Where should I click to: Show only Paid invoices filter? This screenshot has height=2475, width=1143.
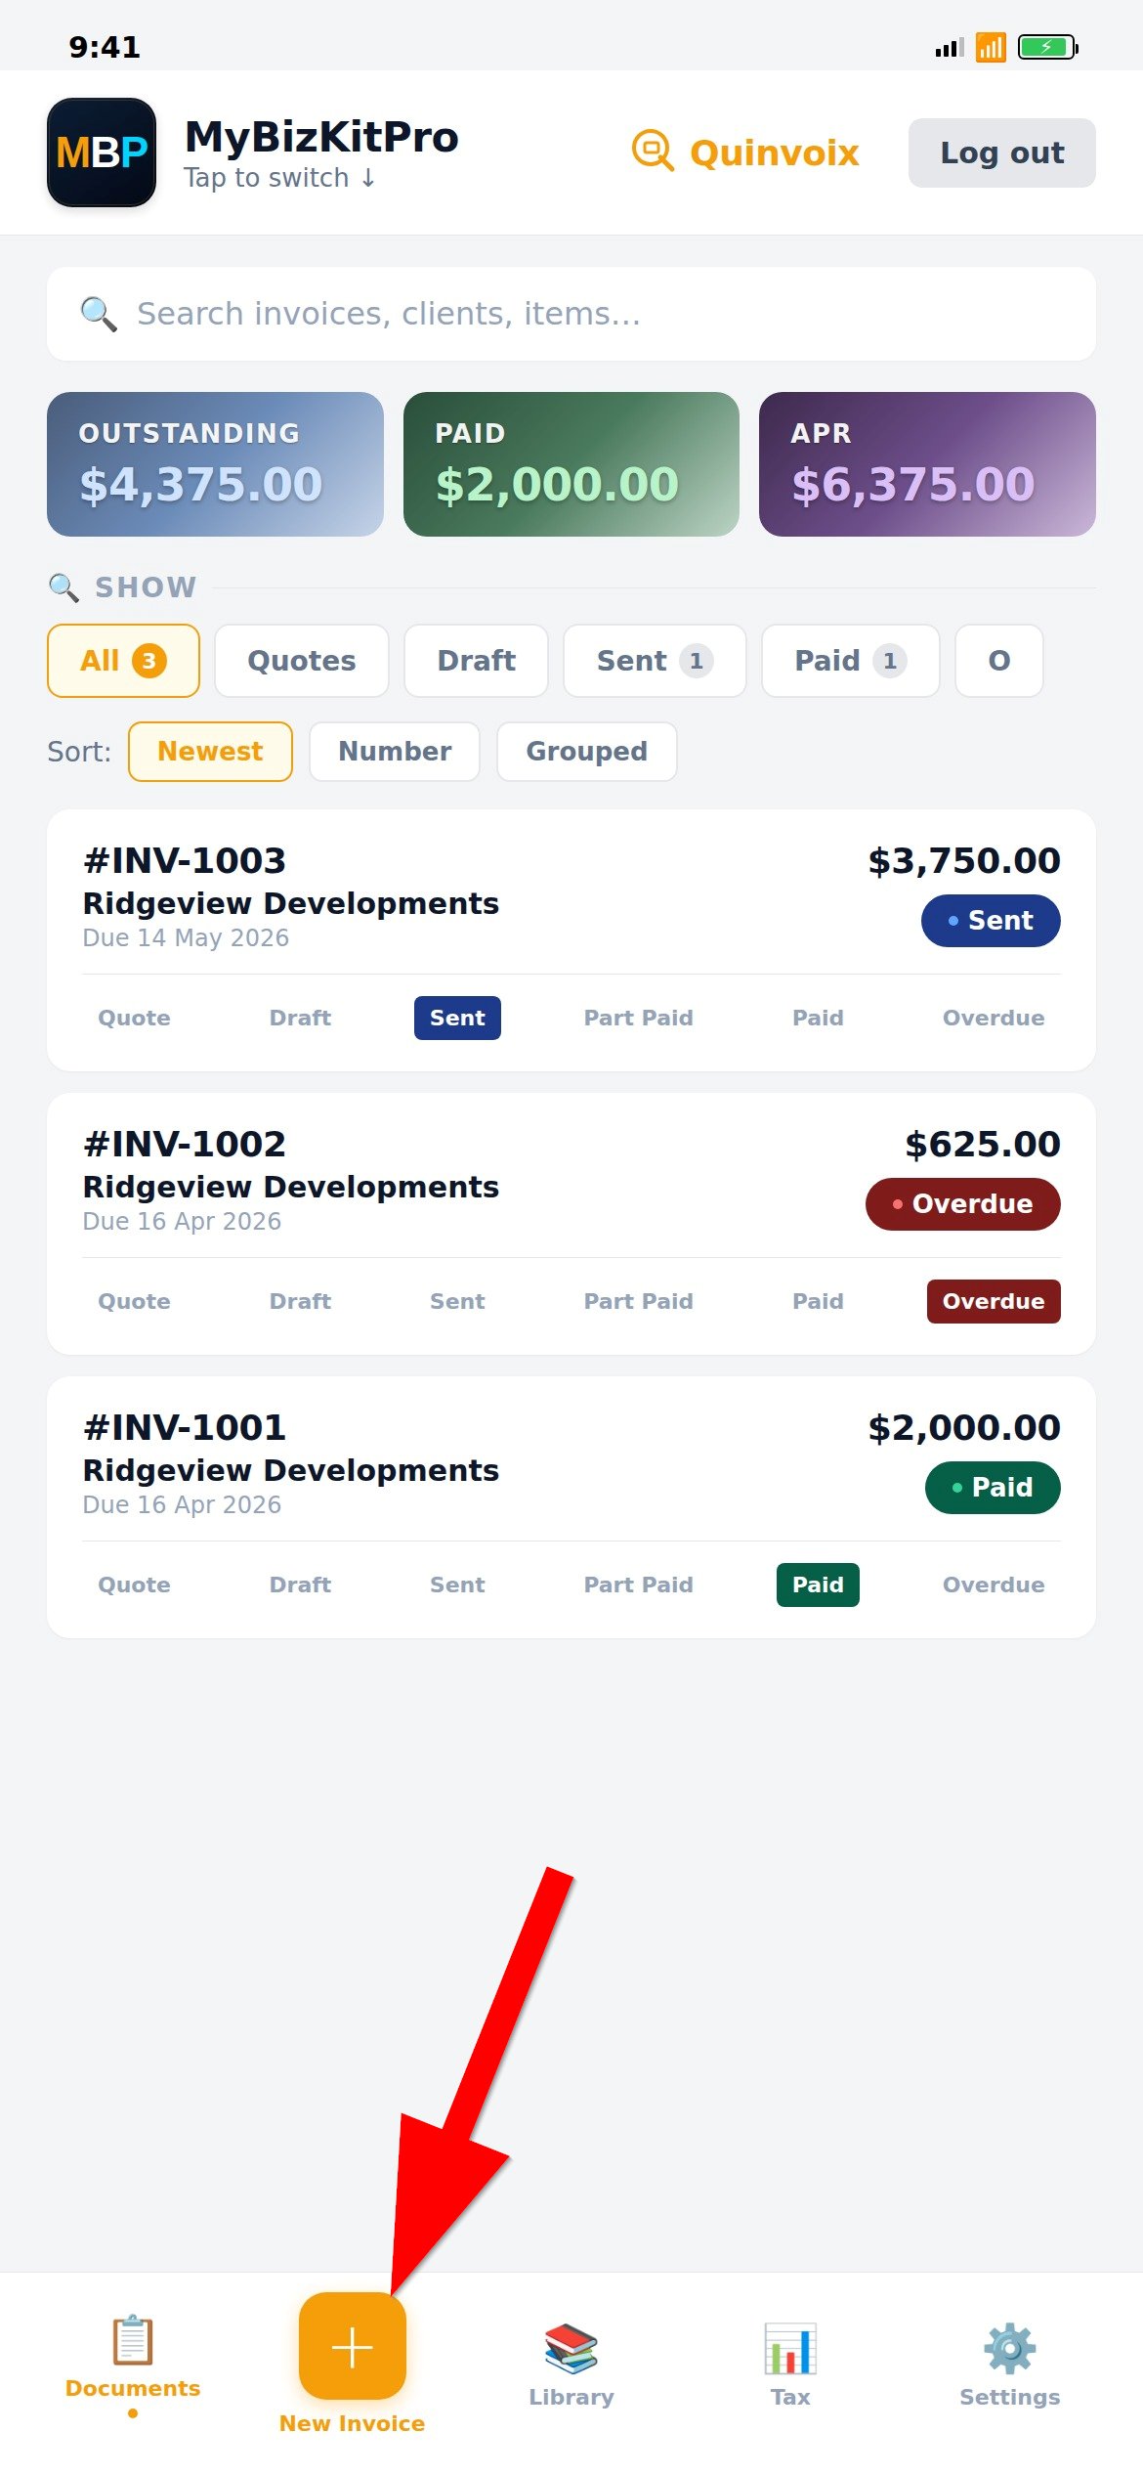[x=850, y=661]
